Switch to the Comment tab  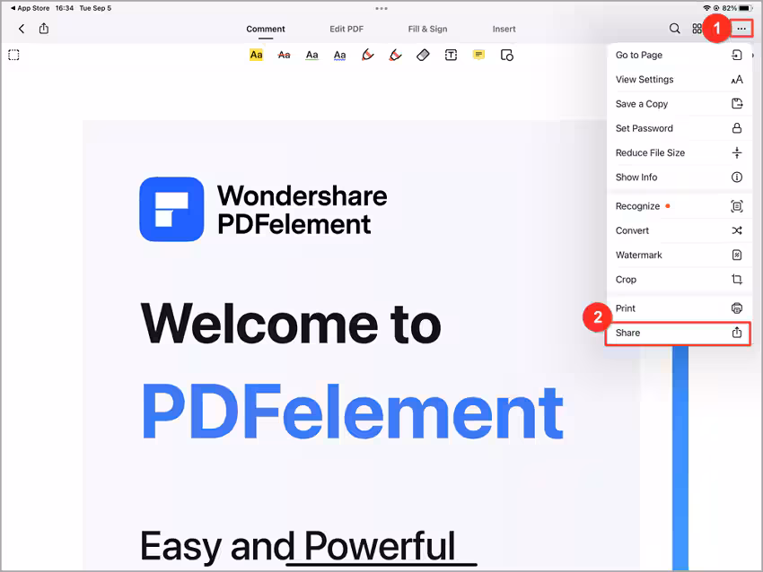[265, 29]
